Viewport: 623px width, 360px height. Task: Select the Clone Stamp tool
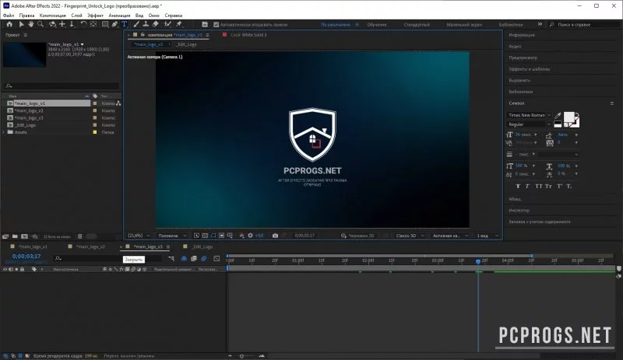pos(146,24)
